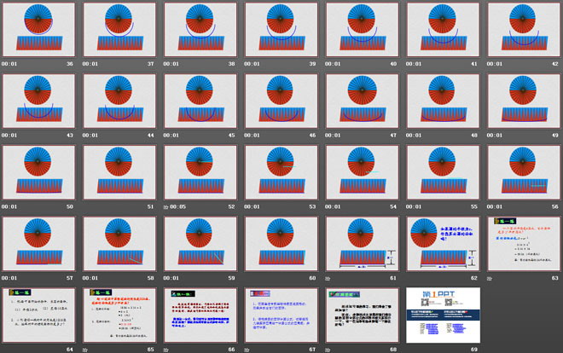This screenshot has height=353, width=563.
Task: Select the last slide with PPT logo
Action: (443, 314)
